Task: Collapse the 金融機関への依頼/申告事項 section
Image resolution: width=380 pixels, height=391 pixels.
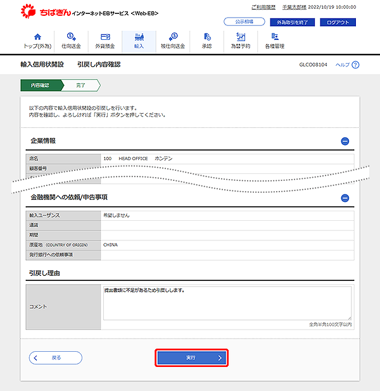Action: point(345,198)
